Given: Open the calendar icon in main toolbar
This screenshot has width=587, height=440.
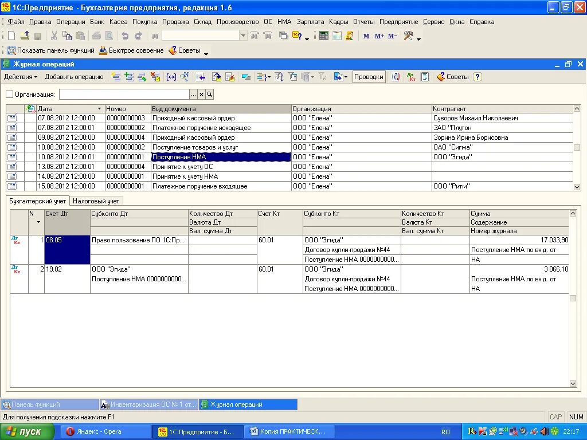Looking at the screenshot, I should 337,36.
